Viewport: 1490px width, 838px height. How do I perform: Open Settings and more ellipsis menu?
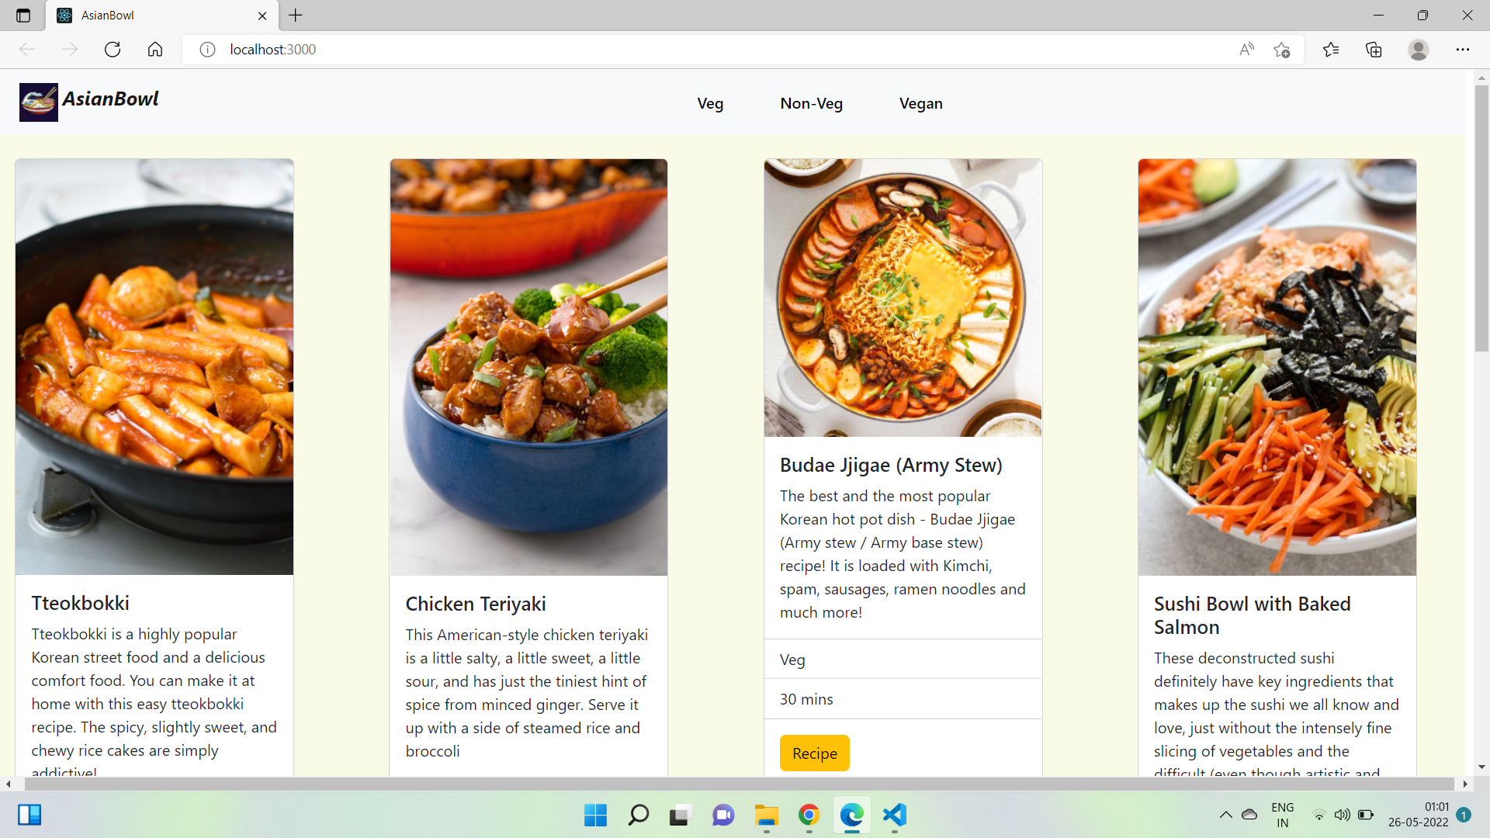pyautogui.click(x=1463, y=50)
